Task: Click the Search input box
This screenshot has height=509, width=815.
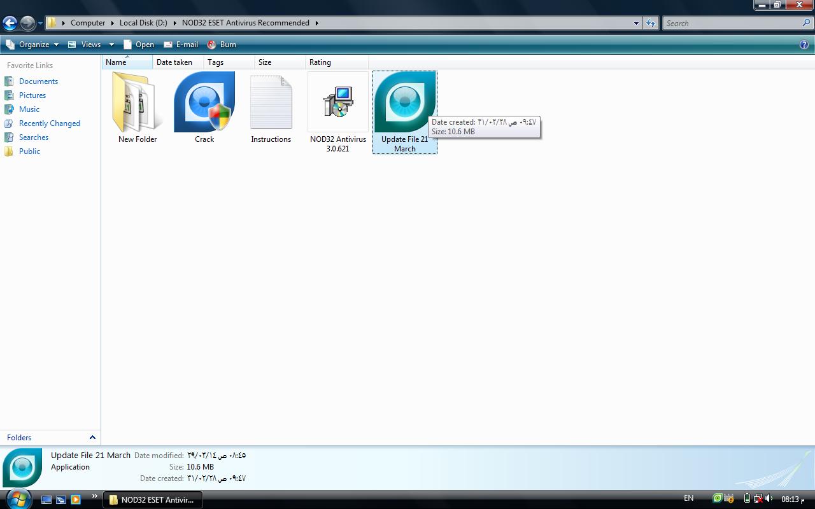Action: (732, 23)
